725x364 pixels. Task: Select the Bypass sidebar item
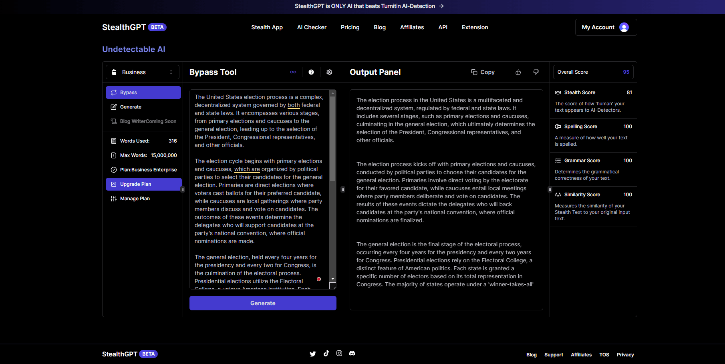coord(143,93)
